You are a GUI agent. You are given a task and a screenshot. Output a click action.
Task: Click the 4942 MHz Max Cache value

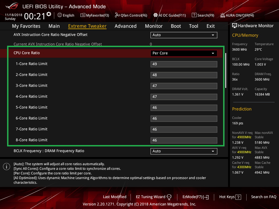coord(262,172)
